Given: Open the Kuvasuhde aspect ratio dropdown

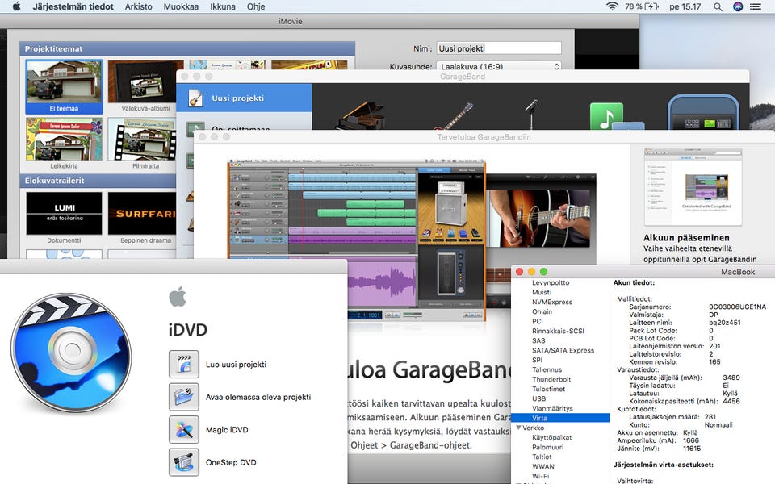Looking at the screenshot, I should click(x=499, y=67).
